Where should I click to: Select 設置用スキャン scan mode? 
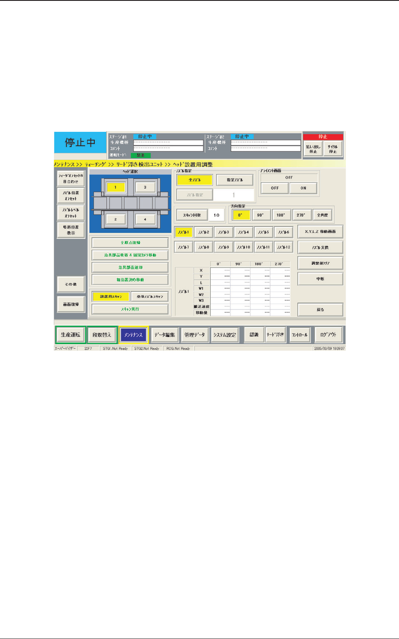[111, 297]
